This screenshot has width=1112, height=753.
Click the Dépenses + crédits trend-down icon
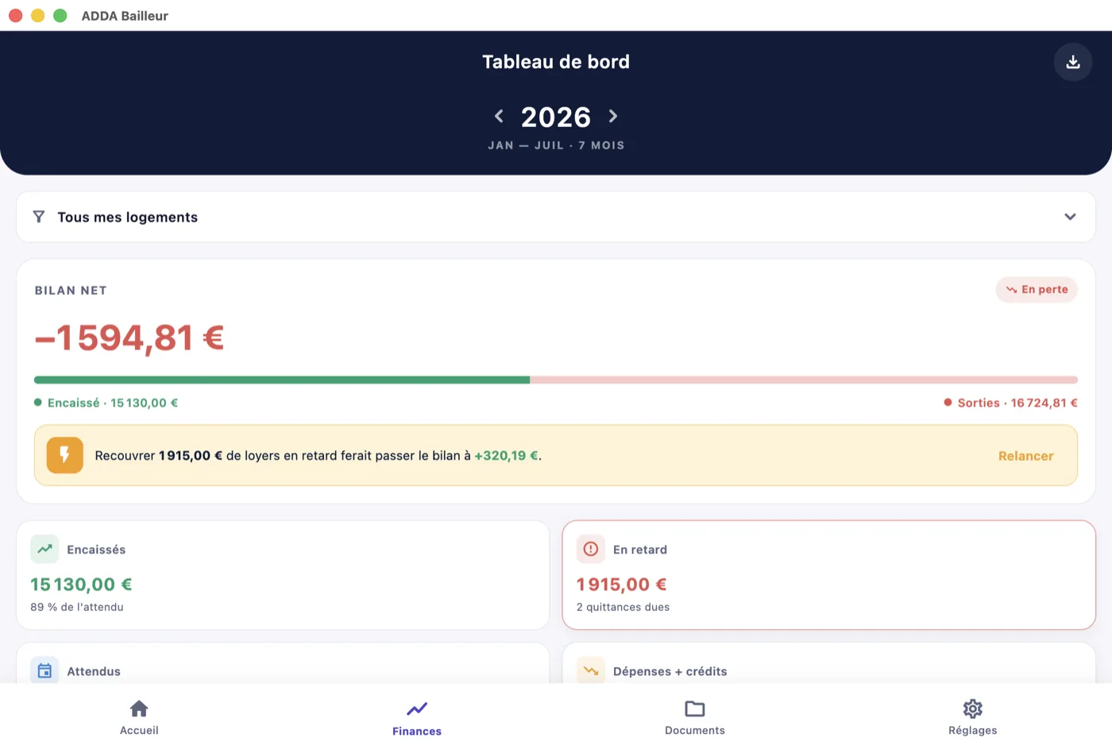(x=591, y=671)
